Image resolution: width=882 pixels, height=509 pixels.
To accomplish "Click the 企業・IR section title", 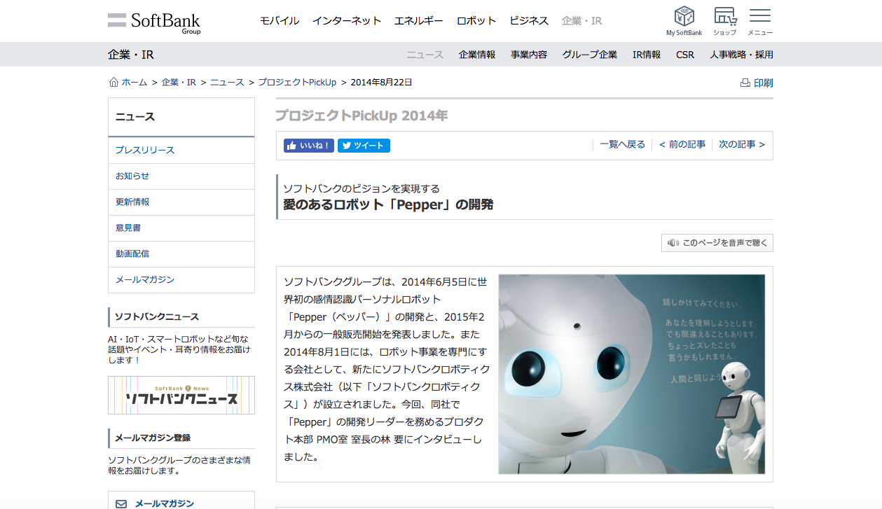I will click(x=131, y=55).
